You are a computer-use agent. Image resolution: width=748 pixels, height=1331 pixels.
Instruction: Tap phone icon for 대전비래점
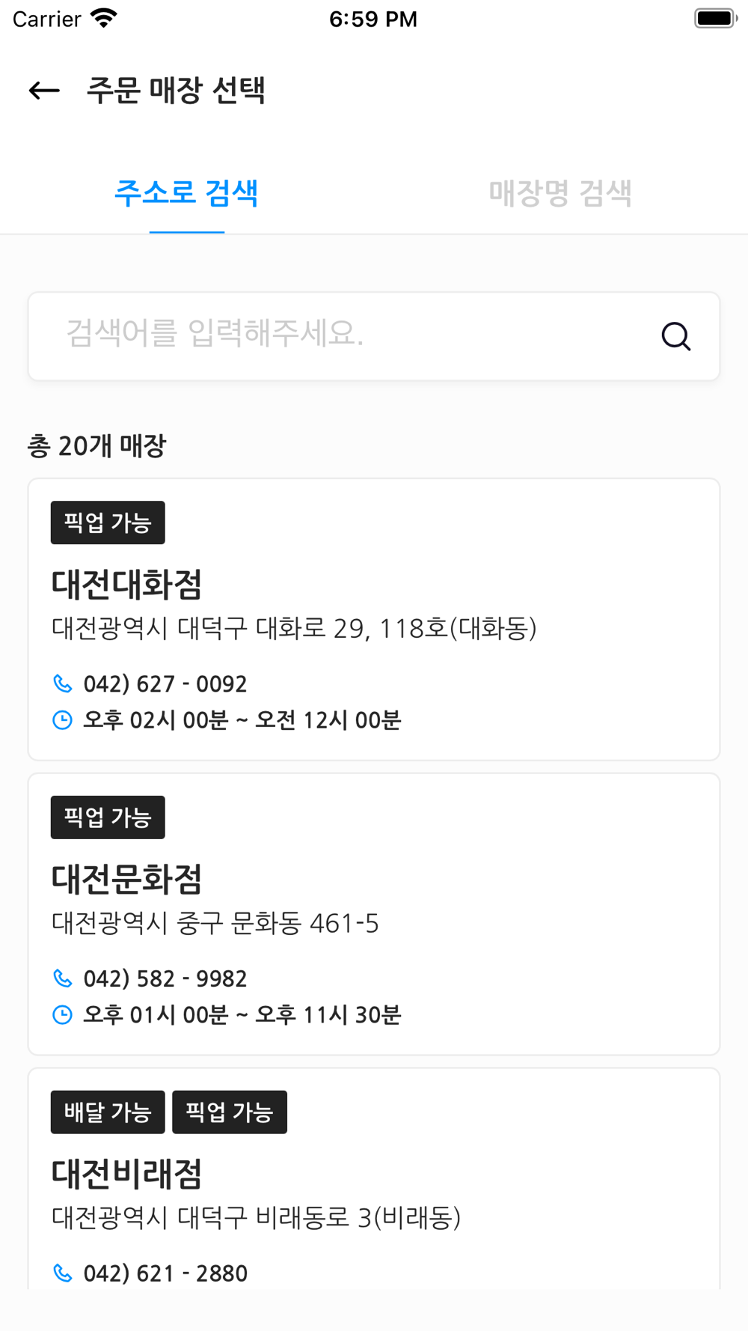click(x=63, y=1273)
